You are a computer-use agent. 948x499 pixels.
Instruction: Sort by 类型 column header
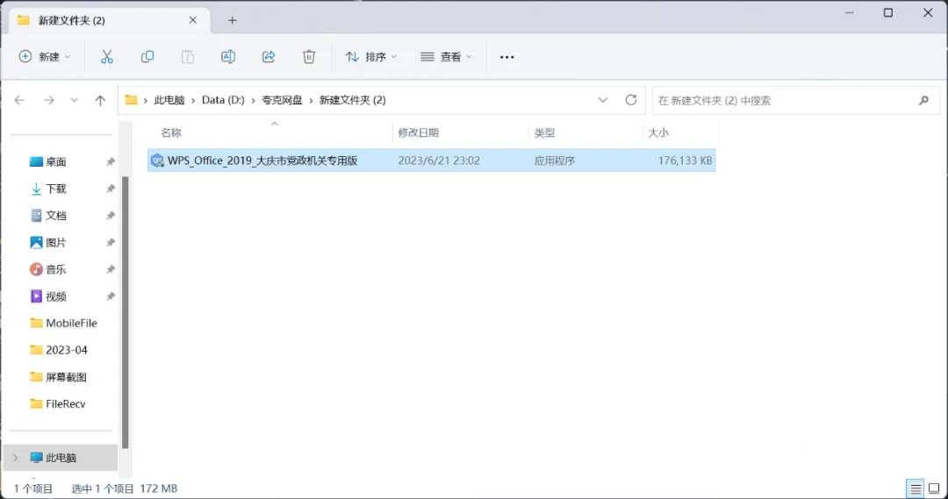(x=544, y=132)
